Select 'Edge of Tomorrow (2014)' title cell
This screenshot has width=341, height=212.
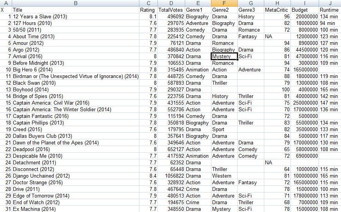(76, 196)
